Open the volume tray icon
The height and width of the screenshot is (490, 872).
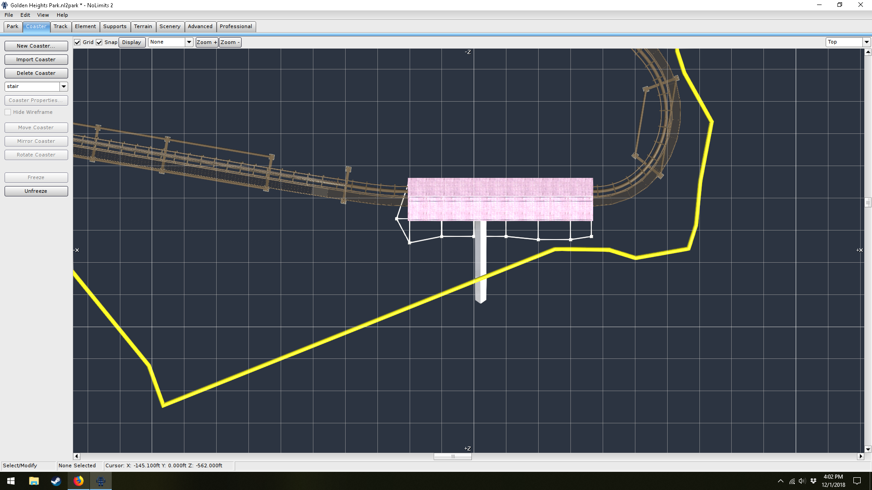click(802, 481)
